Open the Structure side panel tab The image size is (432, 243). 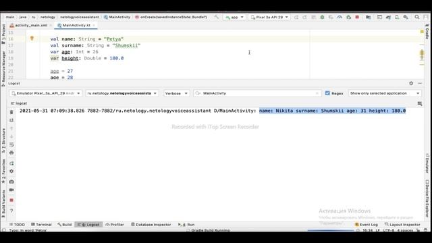click(3, 140)
